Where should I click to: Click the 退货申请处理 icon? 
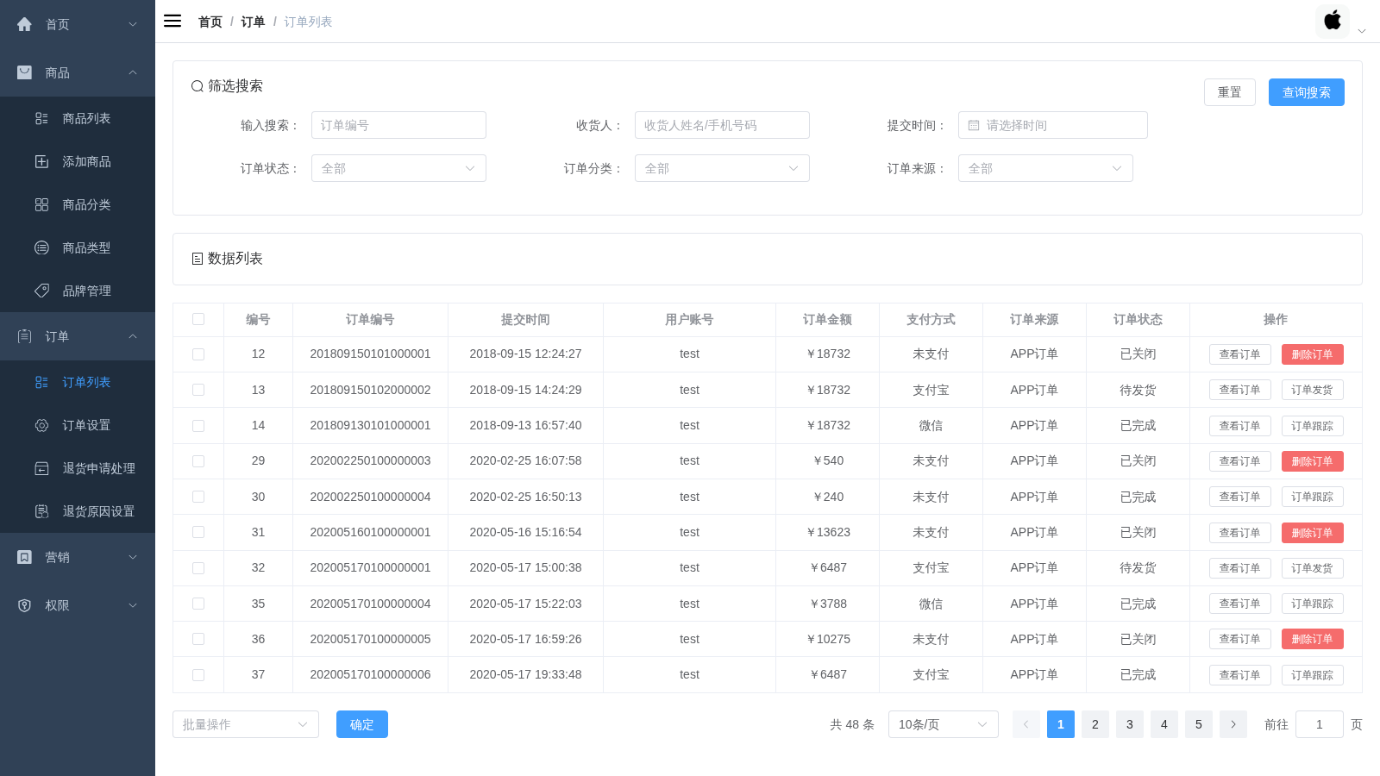pos(41,468)
